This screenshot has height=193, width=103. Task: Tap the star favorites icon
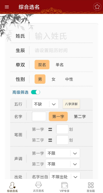click(97, 7)
